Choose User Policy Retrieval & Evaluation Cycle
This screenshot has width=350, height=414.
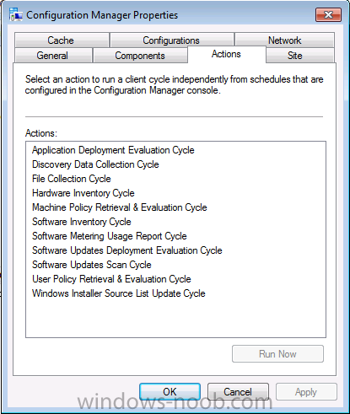[x=111, y=279]
